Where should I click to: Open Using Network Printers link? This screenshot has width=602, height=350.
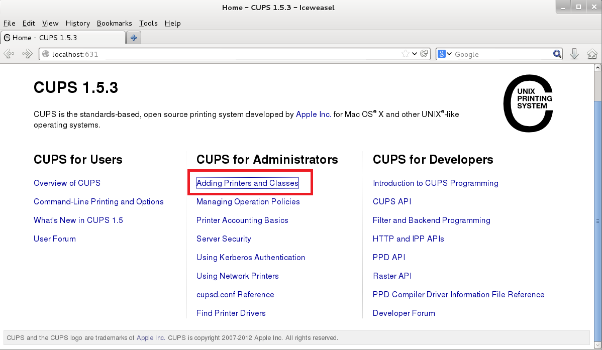click(237, 276)
